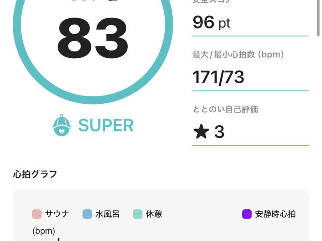Click the ととのい自己評価 label

tap(225, 109)
